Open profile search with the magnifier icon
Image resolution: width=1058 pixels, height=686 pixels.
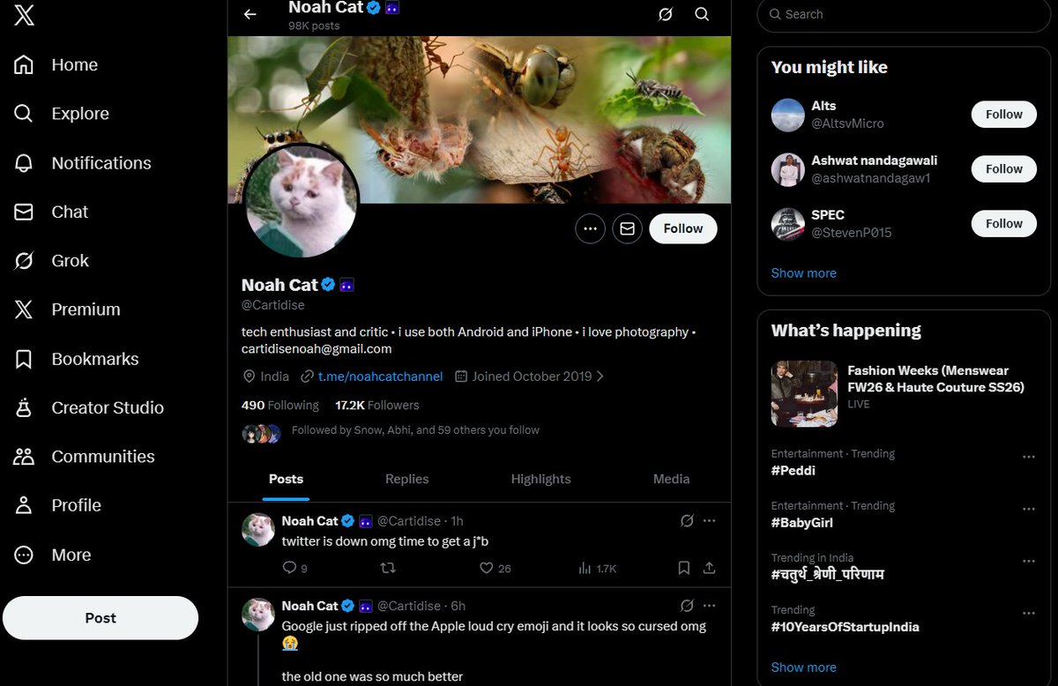click(x=702, y=15)
